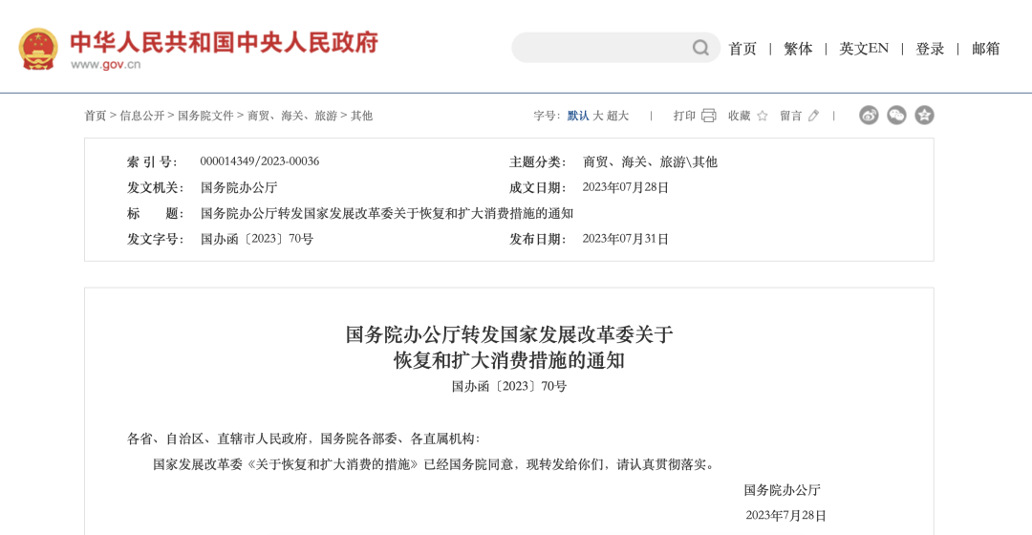1032x535 pixels.
Task: Click into the search input field
Action: pyautogui.click(x=602, y=48)
